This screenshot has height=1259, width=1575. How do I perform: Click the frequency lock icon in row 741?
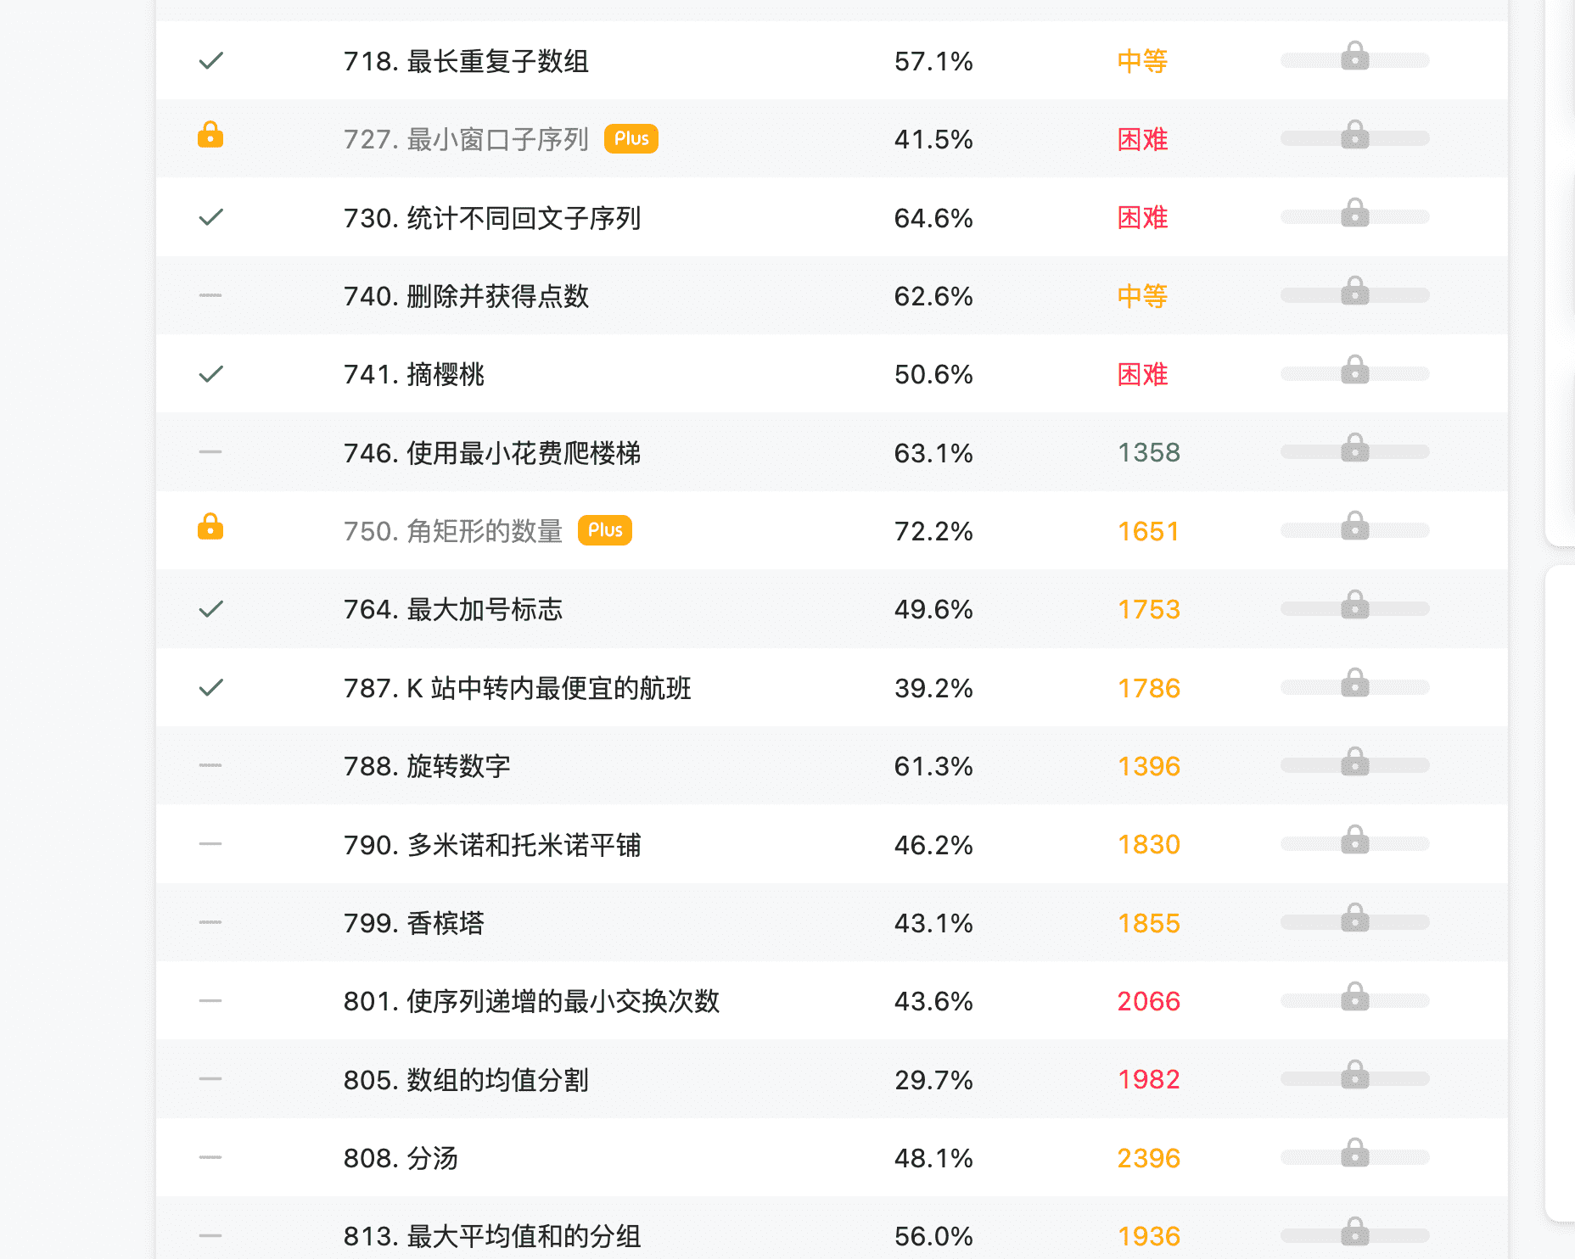coord(1354,370)
